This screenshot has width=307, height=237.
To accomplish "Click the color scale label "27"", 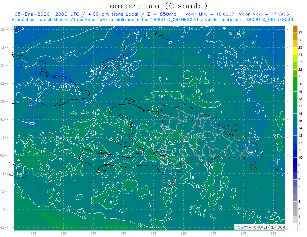I will click(300, 32).
